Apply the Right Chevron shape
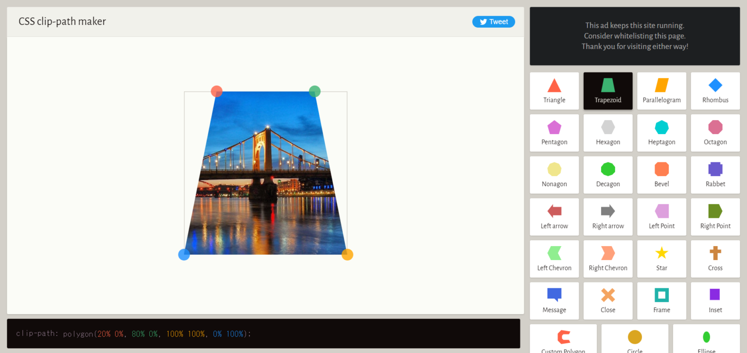This screenshot has height=353, width=747. coord(608,258)
